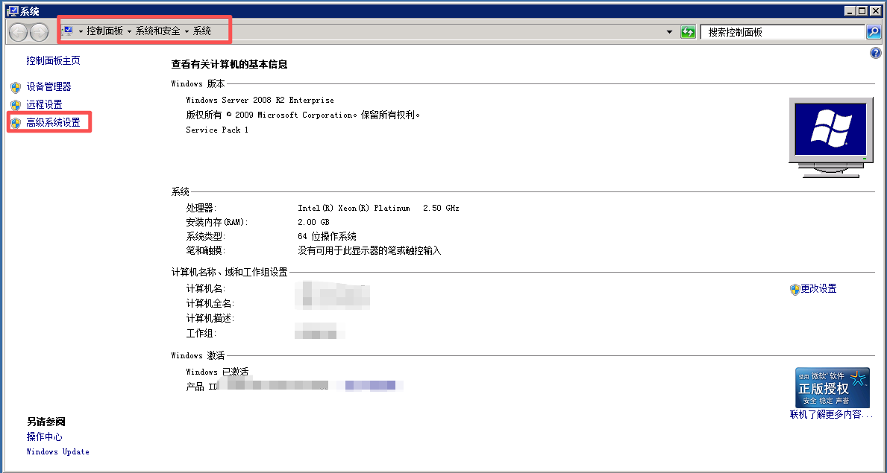Click the 工作组 label
This screenshot has height=473, width=887.
coord(201,334)
